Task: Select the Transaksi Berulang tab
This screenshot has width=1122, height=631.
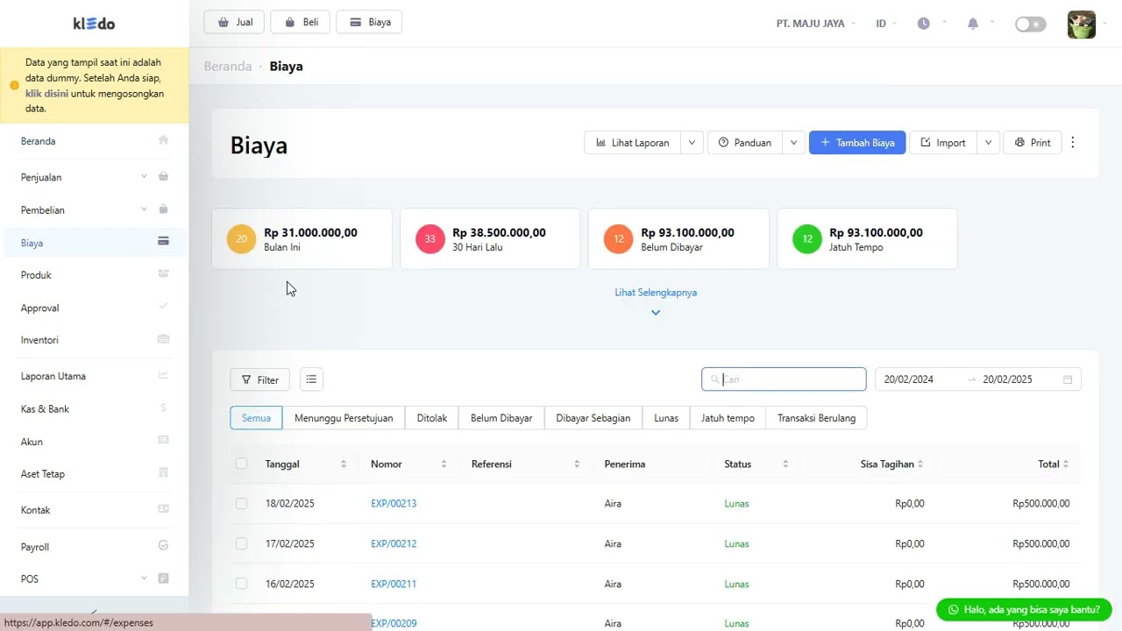Action: pos(817,418)
